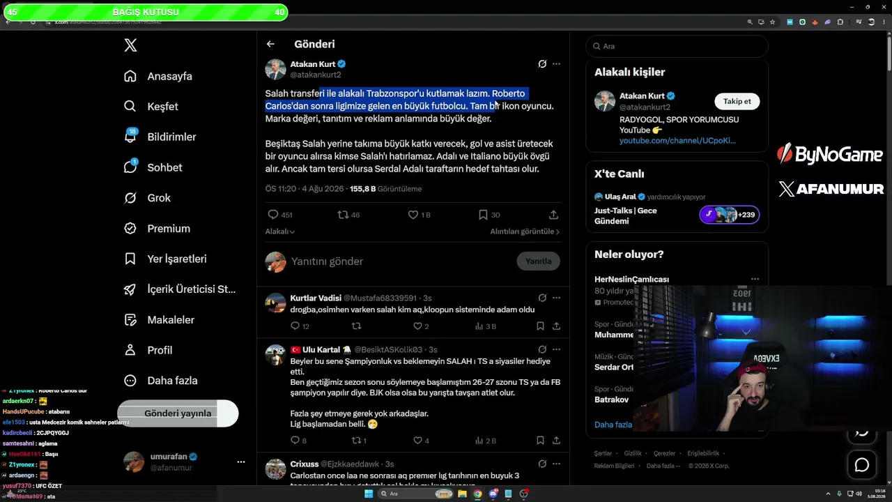Open more options on Atakan Kurt's post
The width and height of the screenshot is (892, 502).
pos(556,63)
